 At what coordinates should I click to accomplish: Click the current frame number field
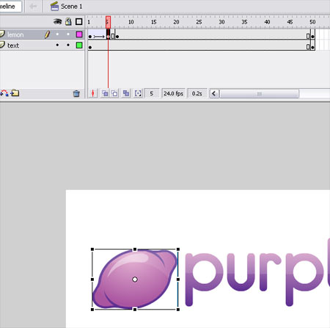pyautogui.click(x=152, y=93)
